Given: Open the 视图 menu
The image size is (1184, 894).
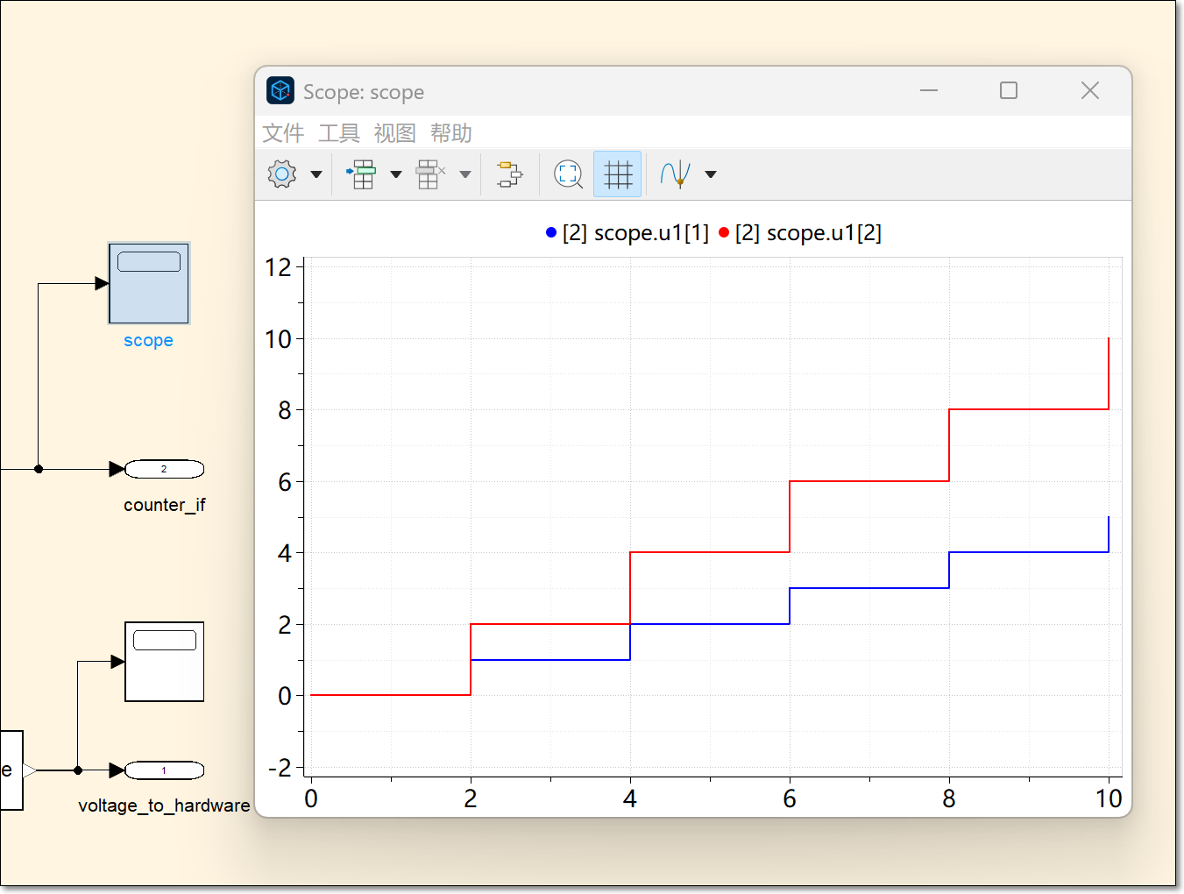Looking at the screenshot, I should [x=394, y=133].
